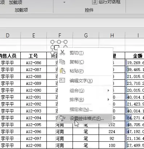Click 李平平 cell in row A12-098
The width and height of the screenshot is (144, 149).
click(x=10, y=145)
